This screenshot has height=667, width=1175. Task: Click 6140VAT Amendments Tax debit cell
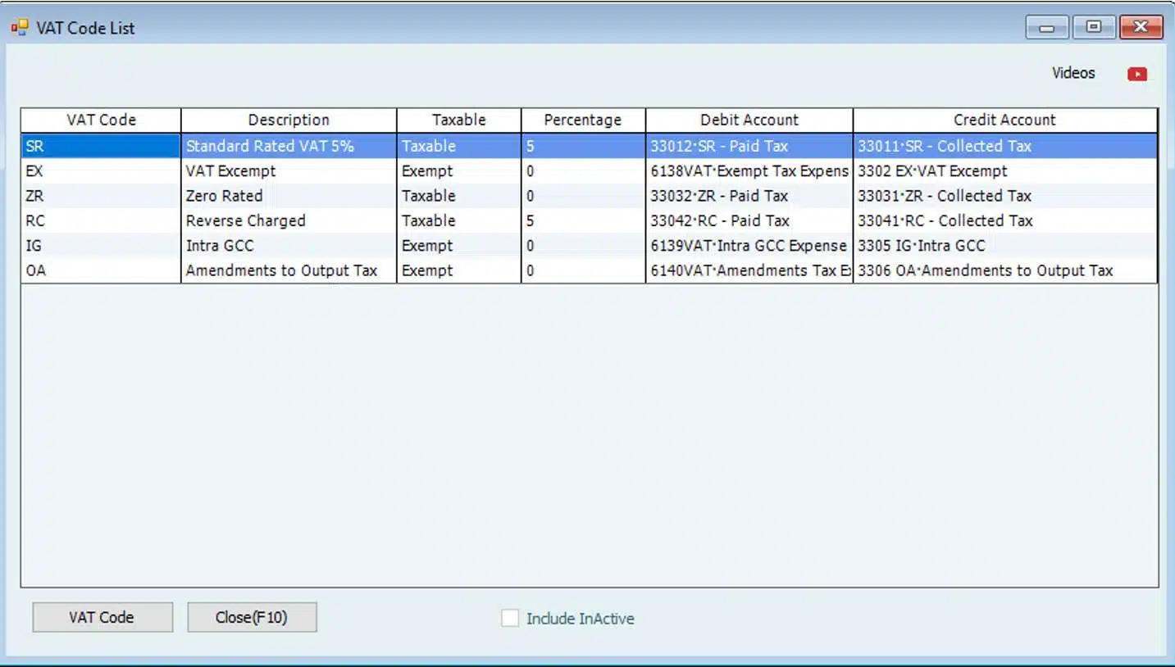(749, 270)
